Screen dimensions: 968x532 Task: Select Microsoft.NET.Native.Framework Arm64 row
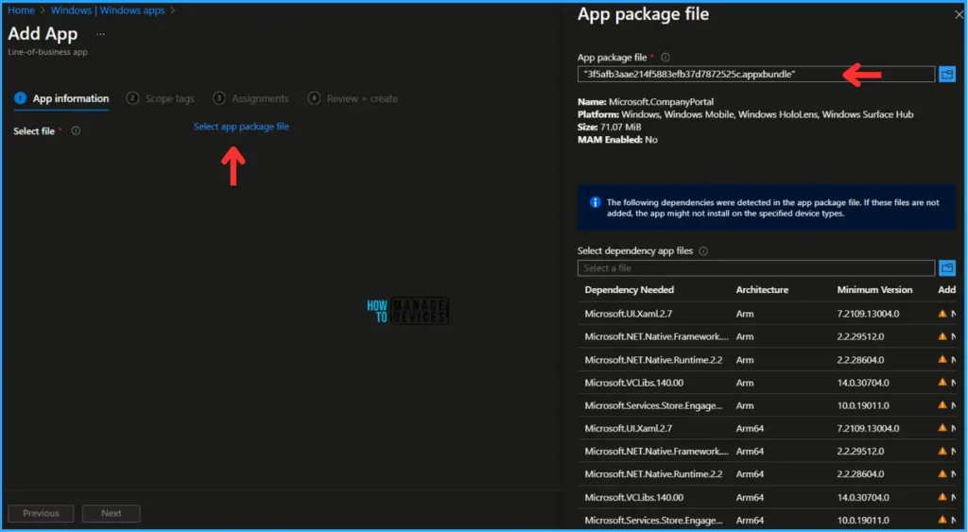pyautogui.click(x=767, y=451)
